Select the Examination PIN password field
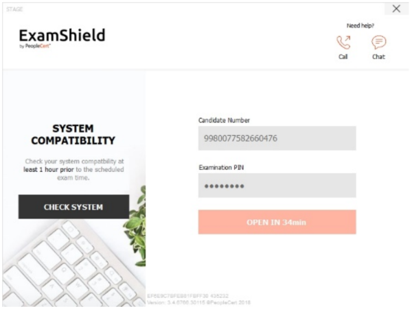Image resolution: width=412 pixels, height=309 pixels. click(277, 186)
